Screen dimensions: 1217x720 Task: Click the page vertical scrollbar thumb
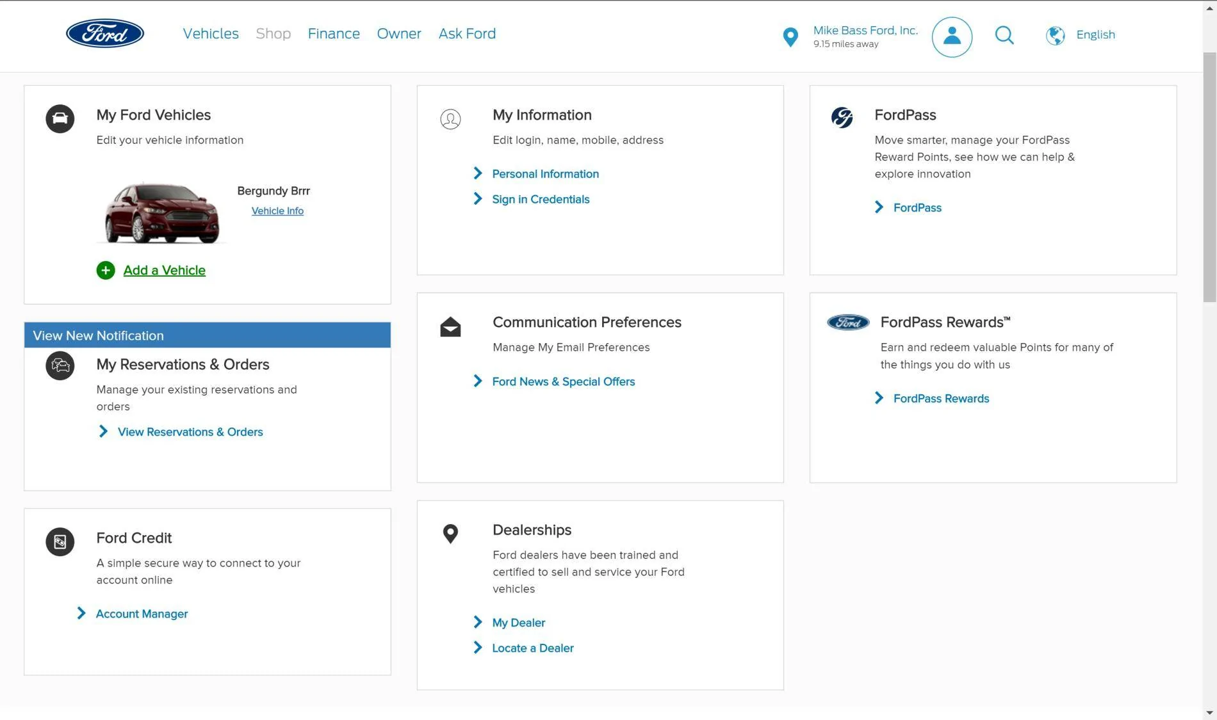[1209, 177]
